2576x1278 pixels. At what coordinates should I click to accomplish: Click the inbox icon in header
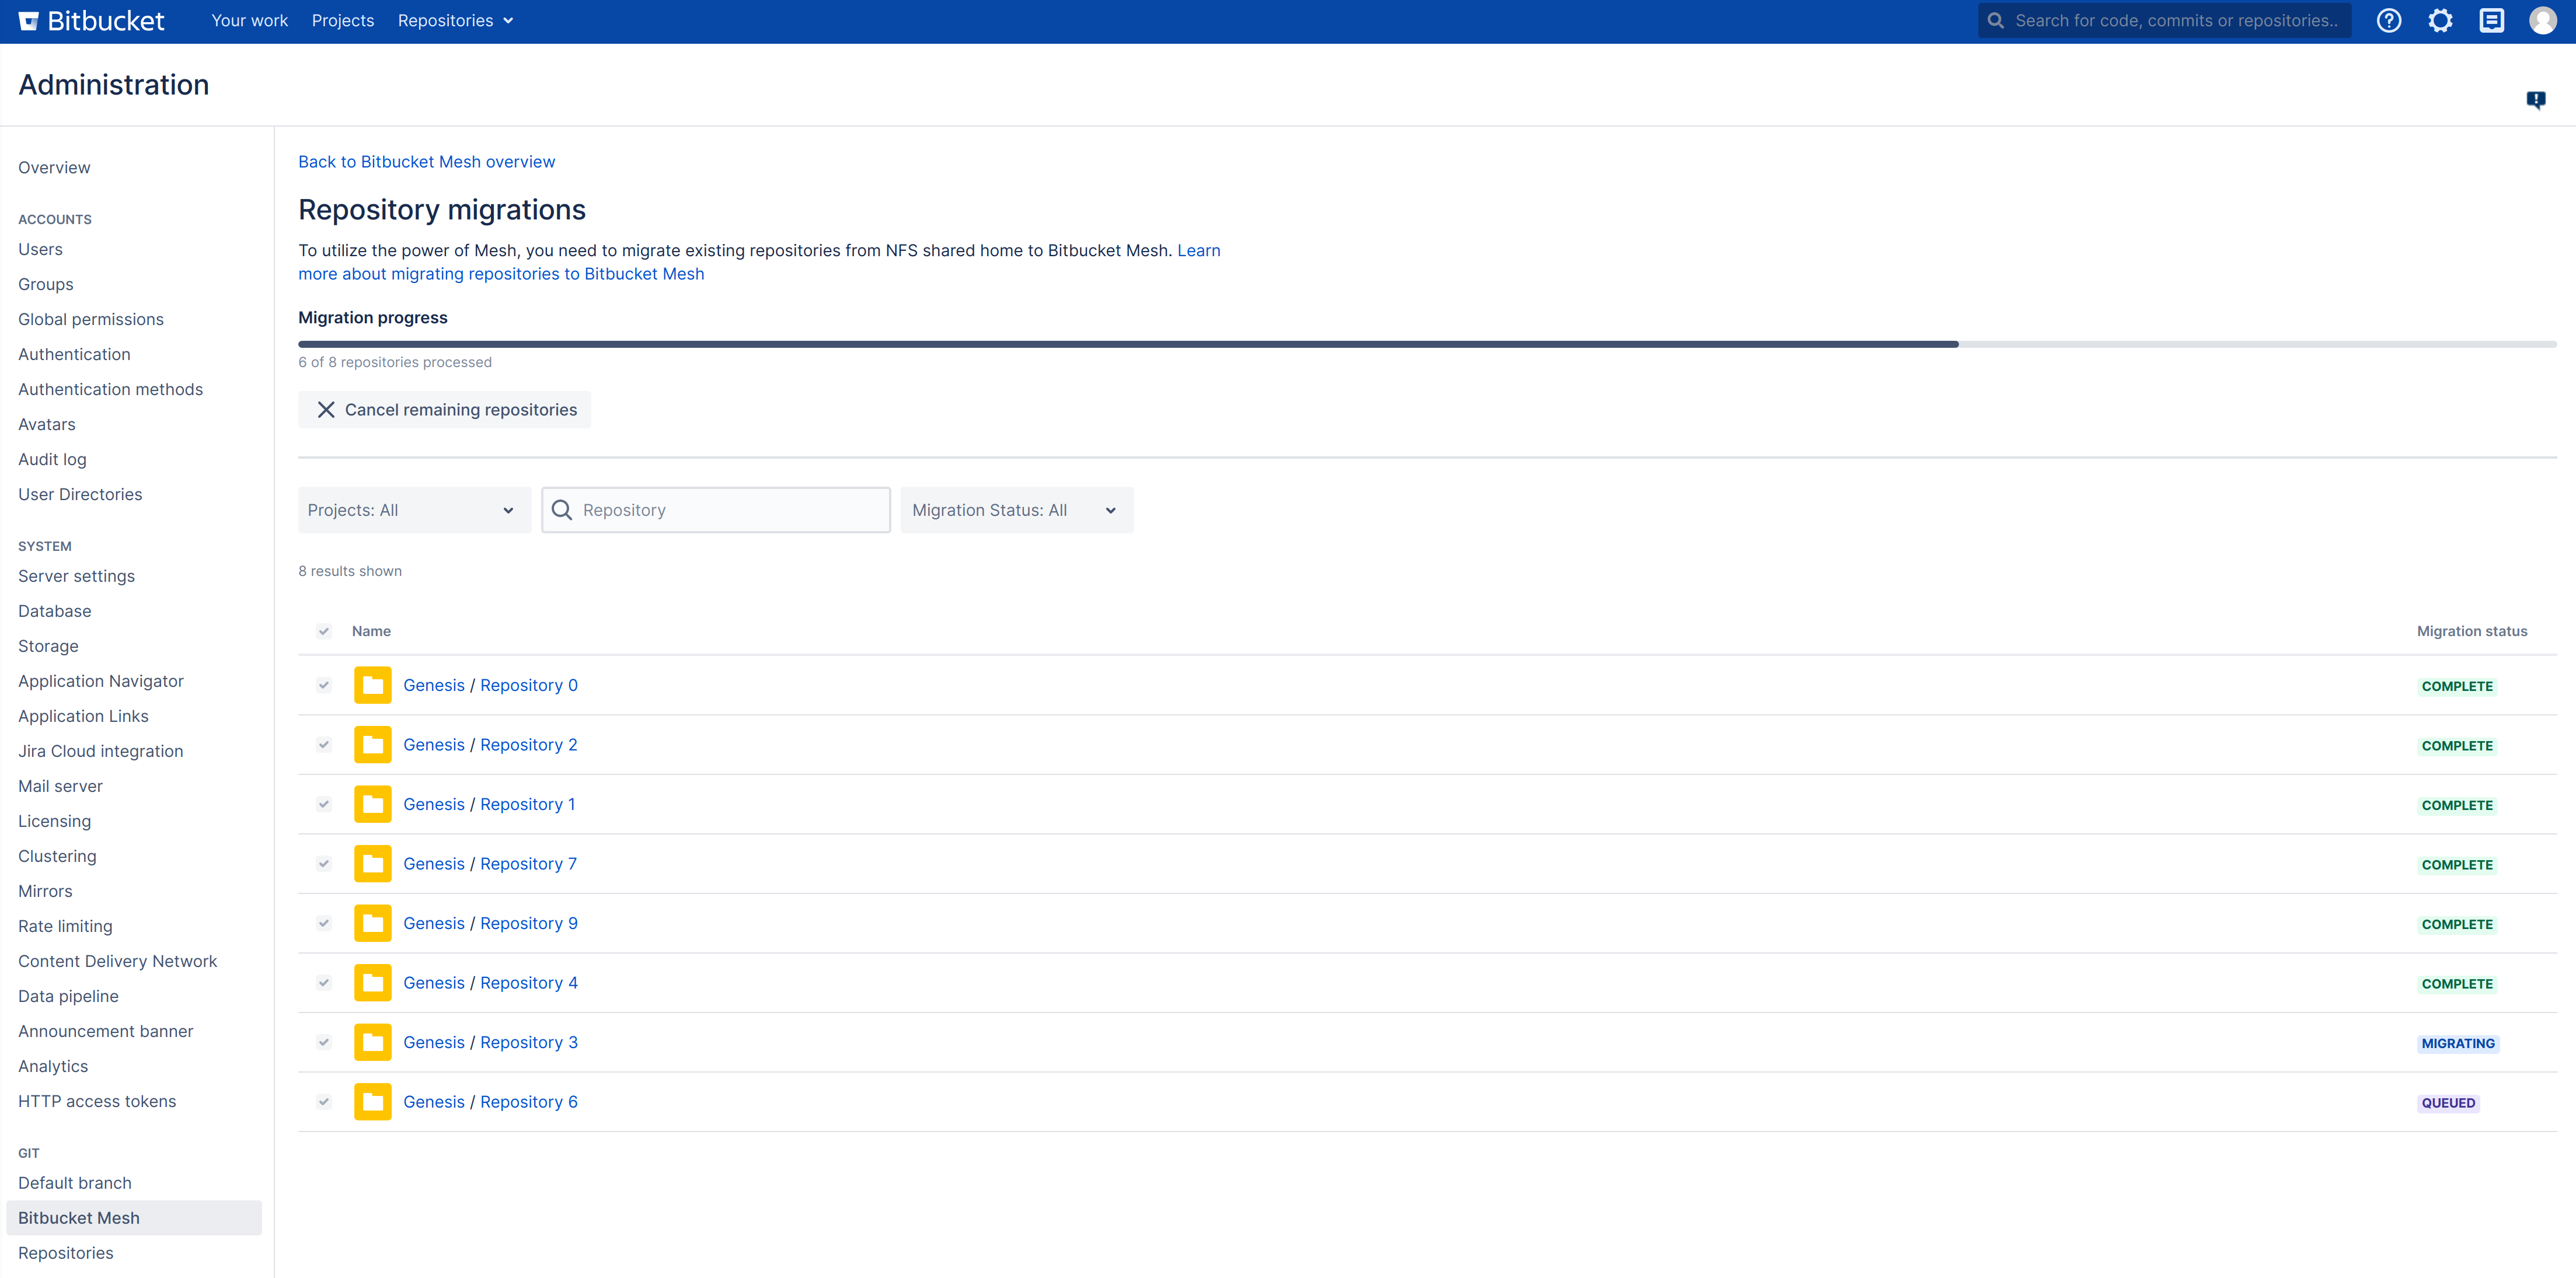2491,21
